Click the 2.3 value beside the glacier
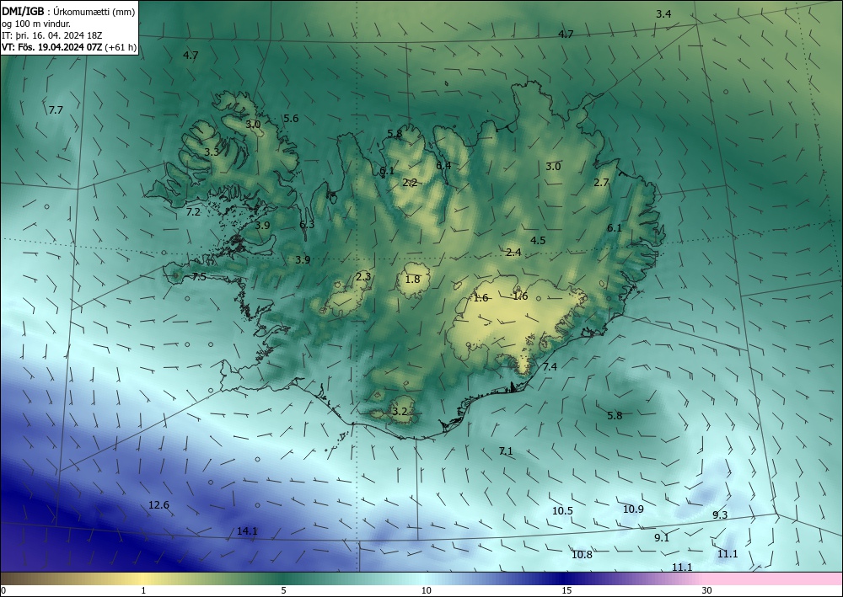843x597 pixels. (363, 277)
